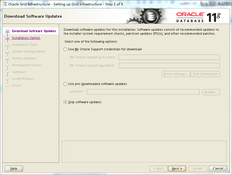Click the Download Software Updates step marker icon
This screenshot has height=175, width=232.
pos(8,31)
